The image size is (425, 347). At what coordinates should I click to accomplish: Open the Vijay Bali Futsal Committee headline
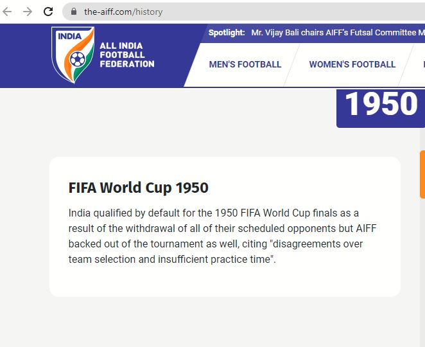tap(334, 33)
